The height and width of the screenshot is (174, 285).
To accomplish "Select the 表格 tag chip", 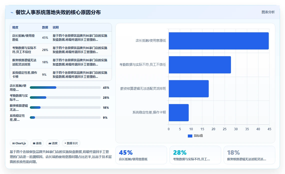I will [x=37, y=143].
